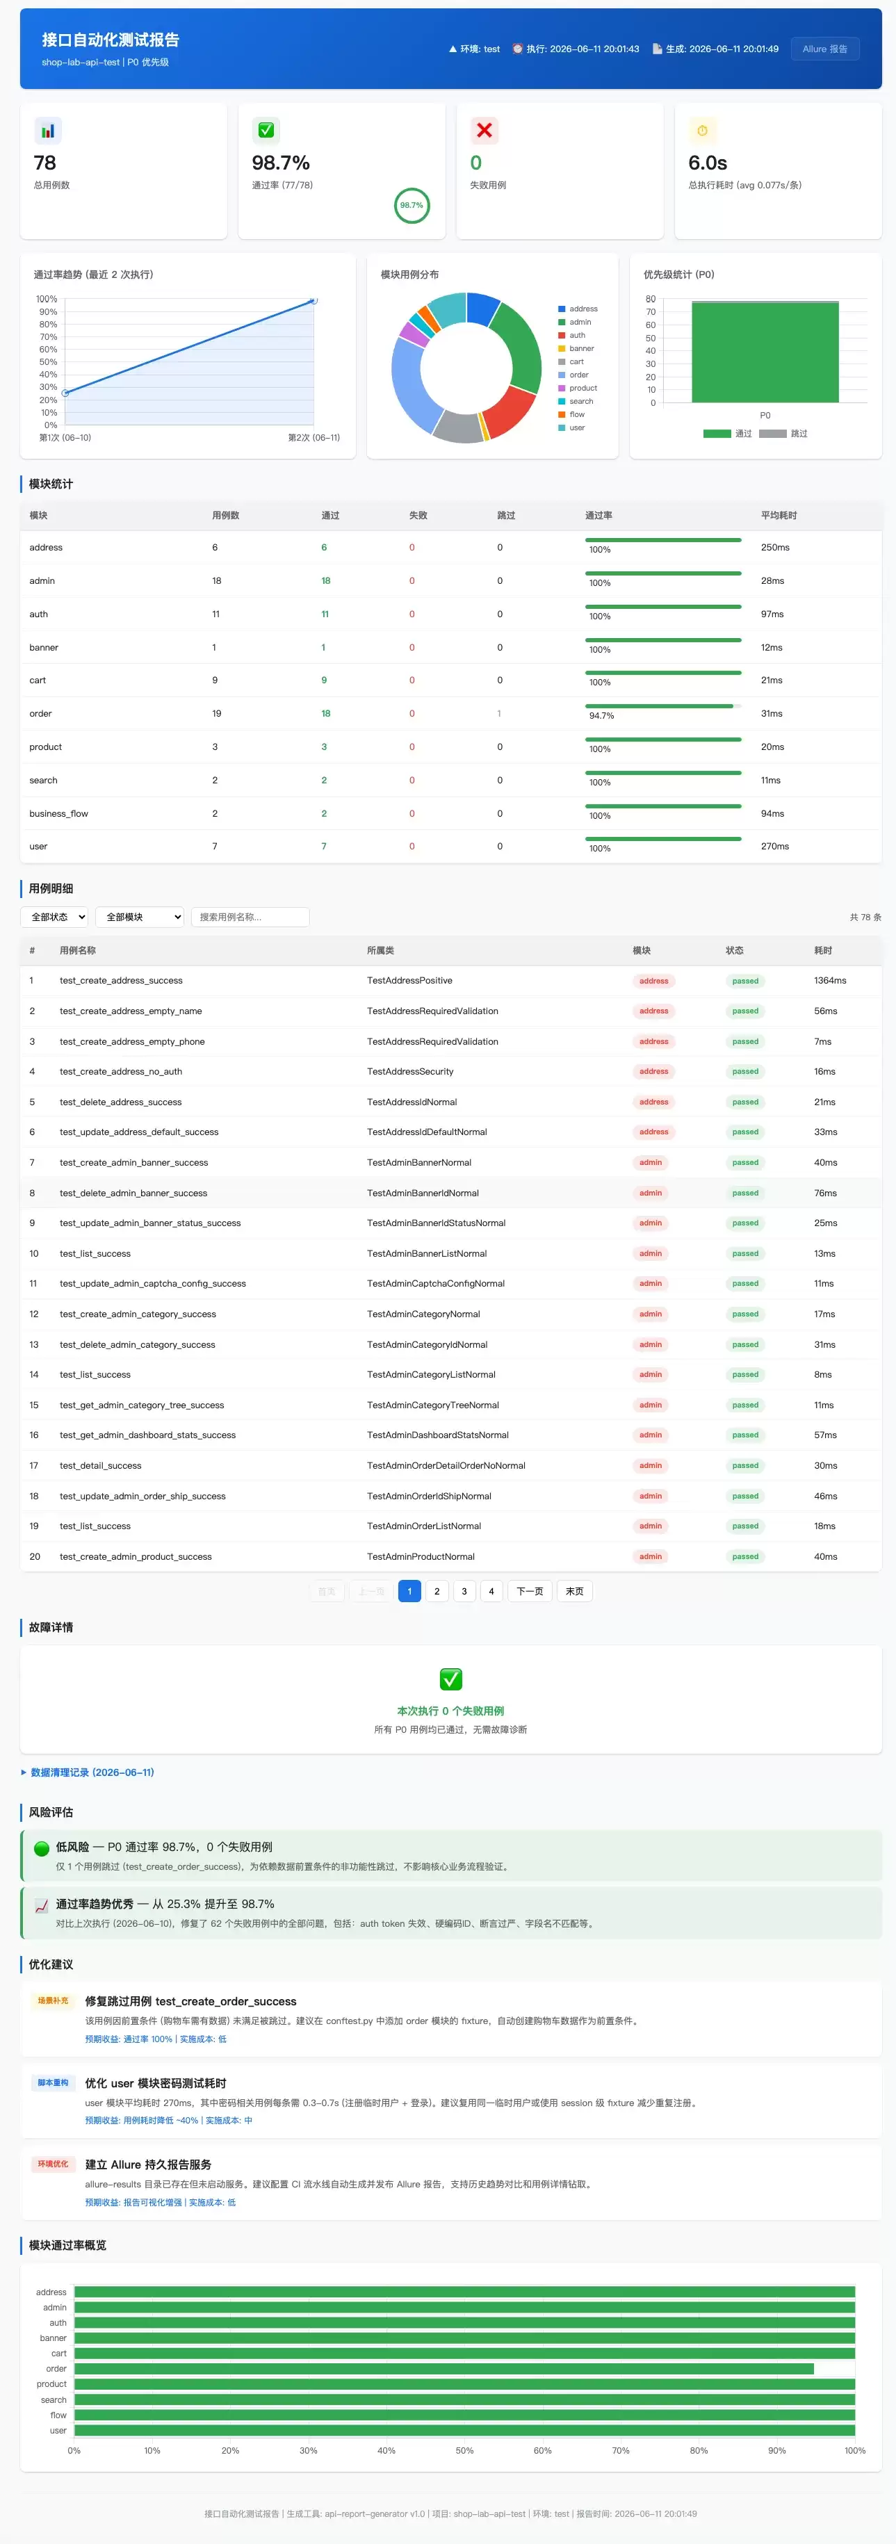Click the 下一页 pagination button

coord(530,1591)
